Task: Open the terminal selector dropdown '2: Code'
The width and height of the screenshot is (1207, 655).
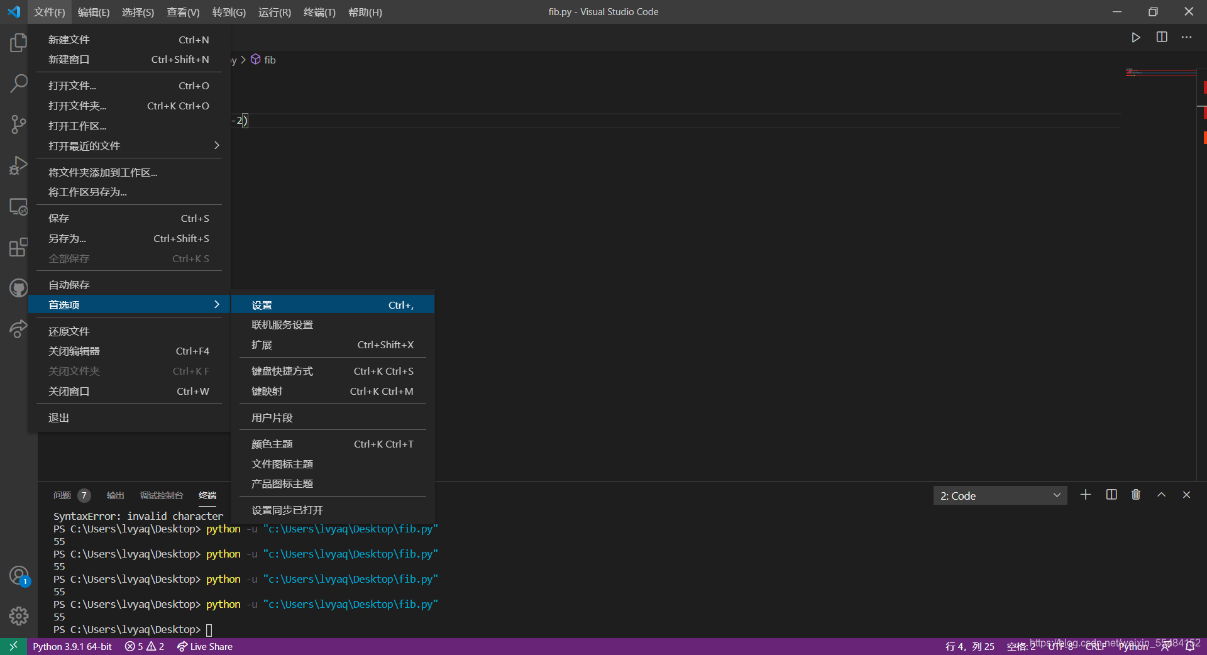Action: pos(1000,495)
